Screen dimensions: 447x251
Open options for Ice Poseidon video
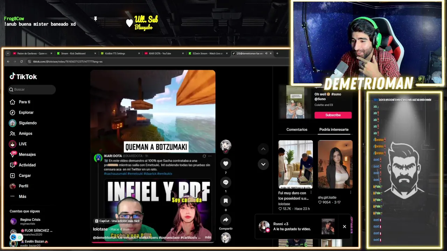(x=311, y=192)
